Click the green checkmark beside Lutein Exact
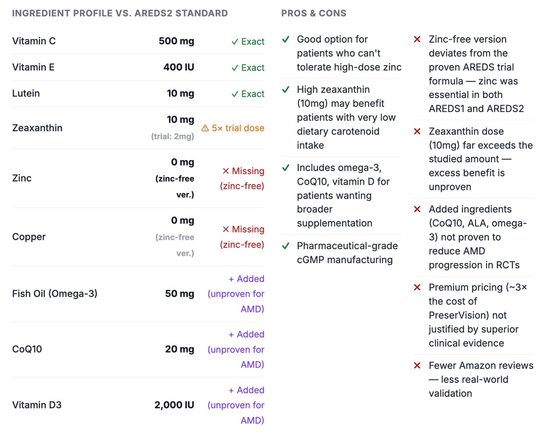The width and height of the screenshot is (541, 432). pos(235,94)
